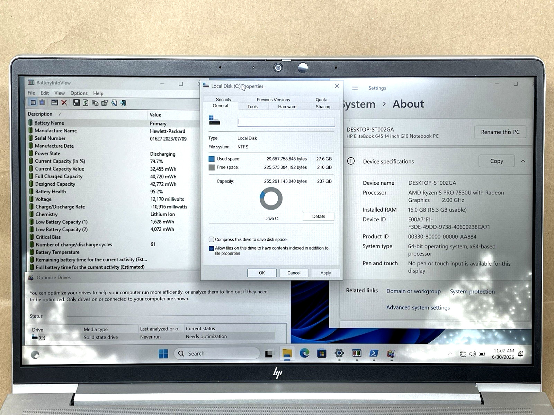Switch to the Security tab
This screenshot has width=554, height=415.
[223, 100]
